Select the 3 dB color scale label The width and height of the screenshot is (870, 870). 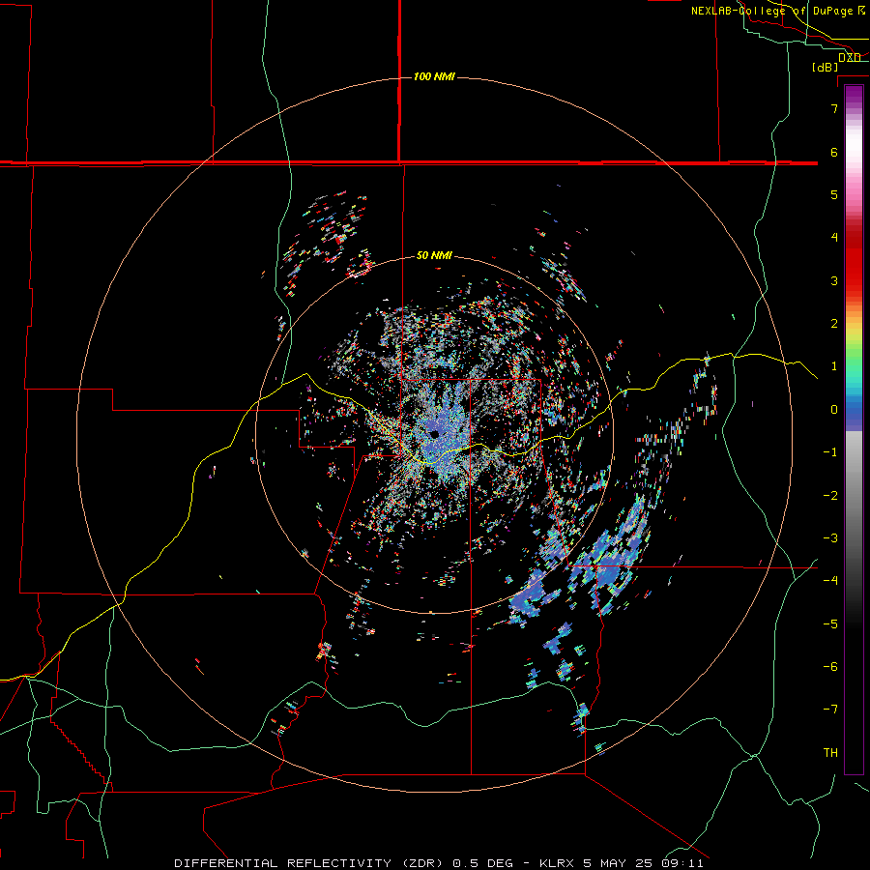click(x=834, y=280)
